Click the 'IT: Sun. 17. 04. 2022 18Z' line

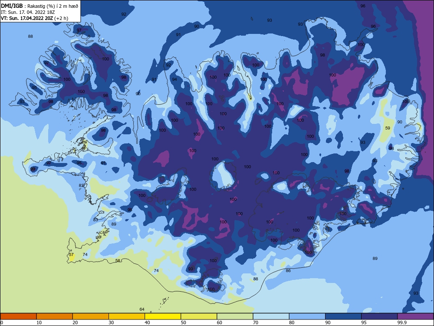(x=28, y=12)
